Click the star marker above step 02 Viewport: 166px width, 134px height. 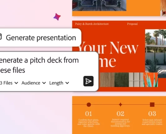(x=121, y=105)
